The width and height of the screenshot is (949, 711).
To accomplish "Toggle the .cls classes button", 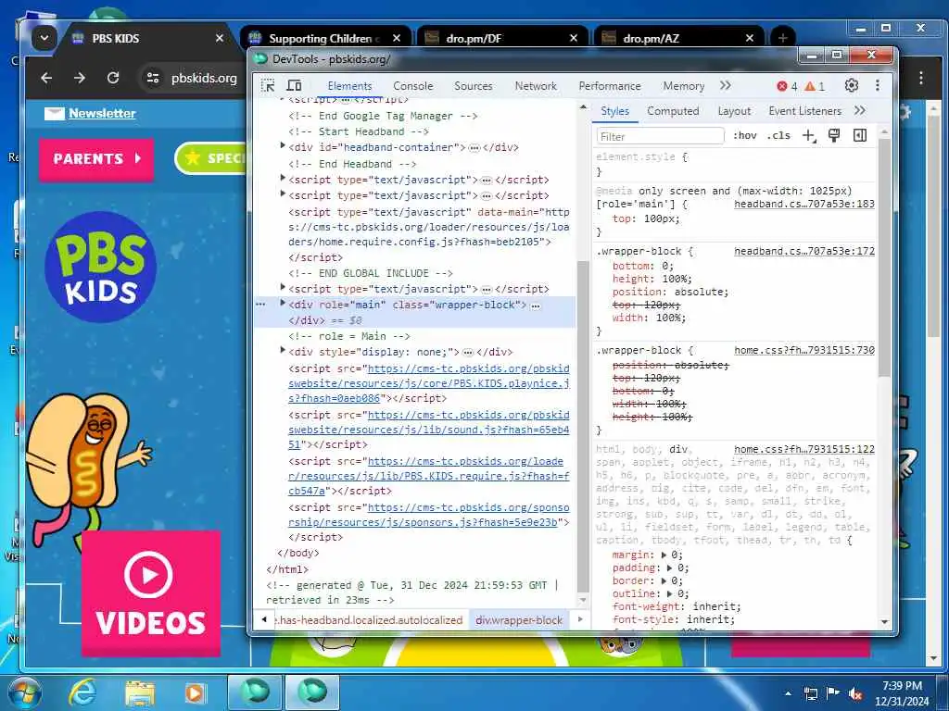I will [778, 135].
